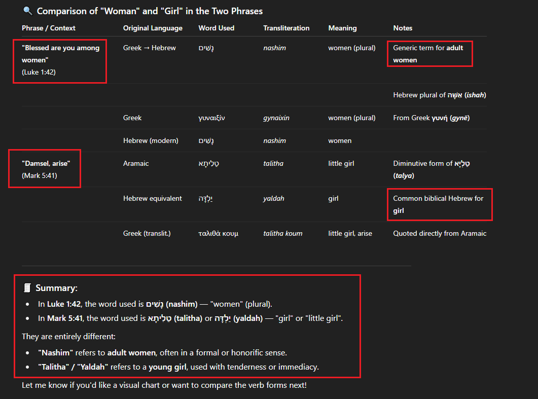Click the Hebrew word in the yaldah row

[205, 199]
